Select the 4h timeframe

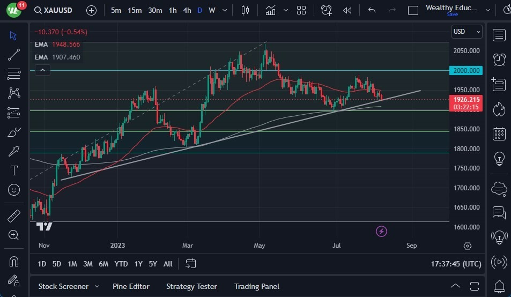pos(187,10)
